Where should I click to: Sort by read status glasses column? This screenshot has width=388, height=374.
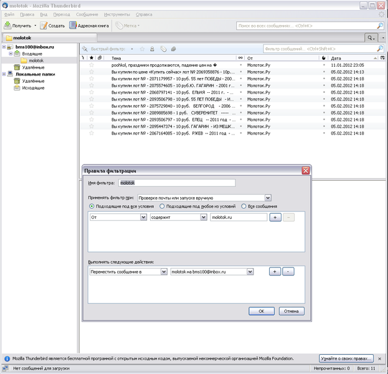tap(240, 58)
